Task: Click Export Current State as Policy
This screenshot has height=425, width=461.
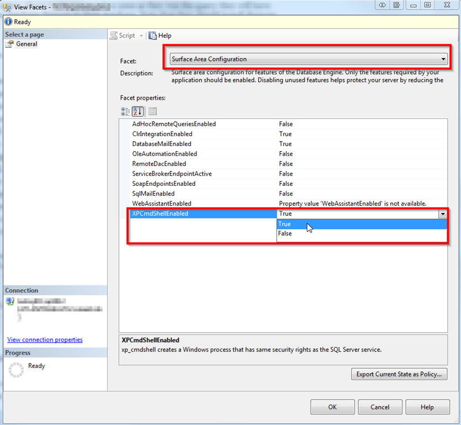Action: pyautogui.click(x=399, y=374)
